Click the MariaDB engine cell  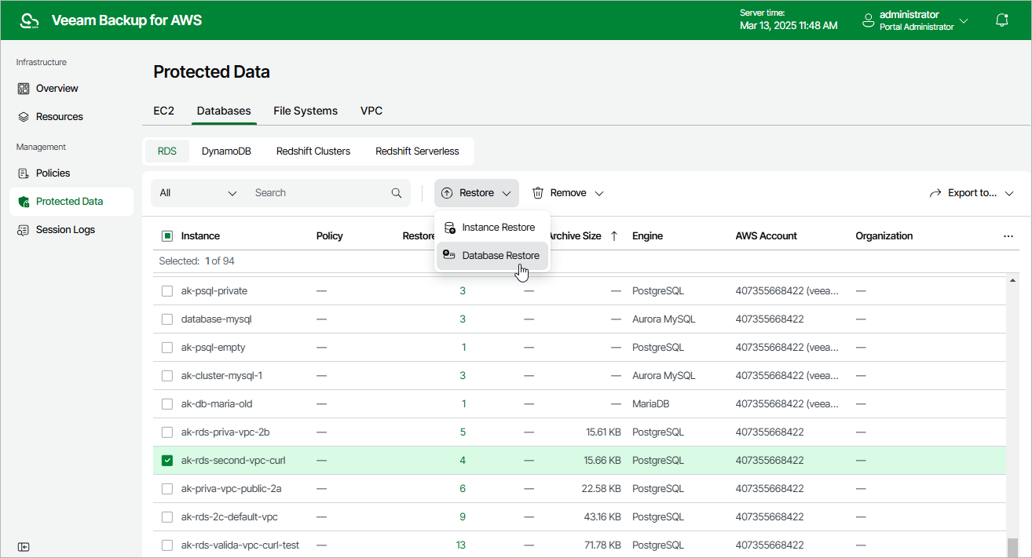coord(651,404)
